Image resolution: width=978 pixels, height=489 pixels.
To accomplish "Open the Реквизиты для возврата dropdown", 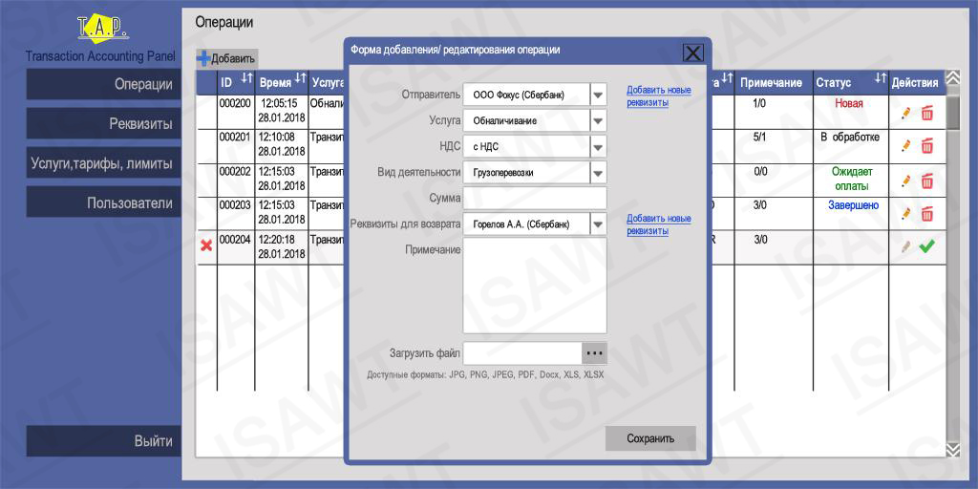I will click(598, 223).
